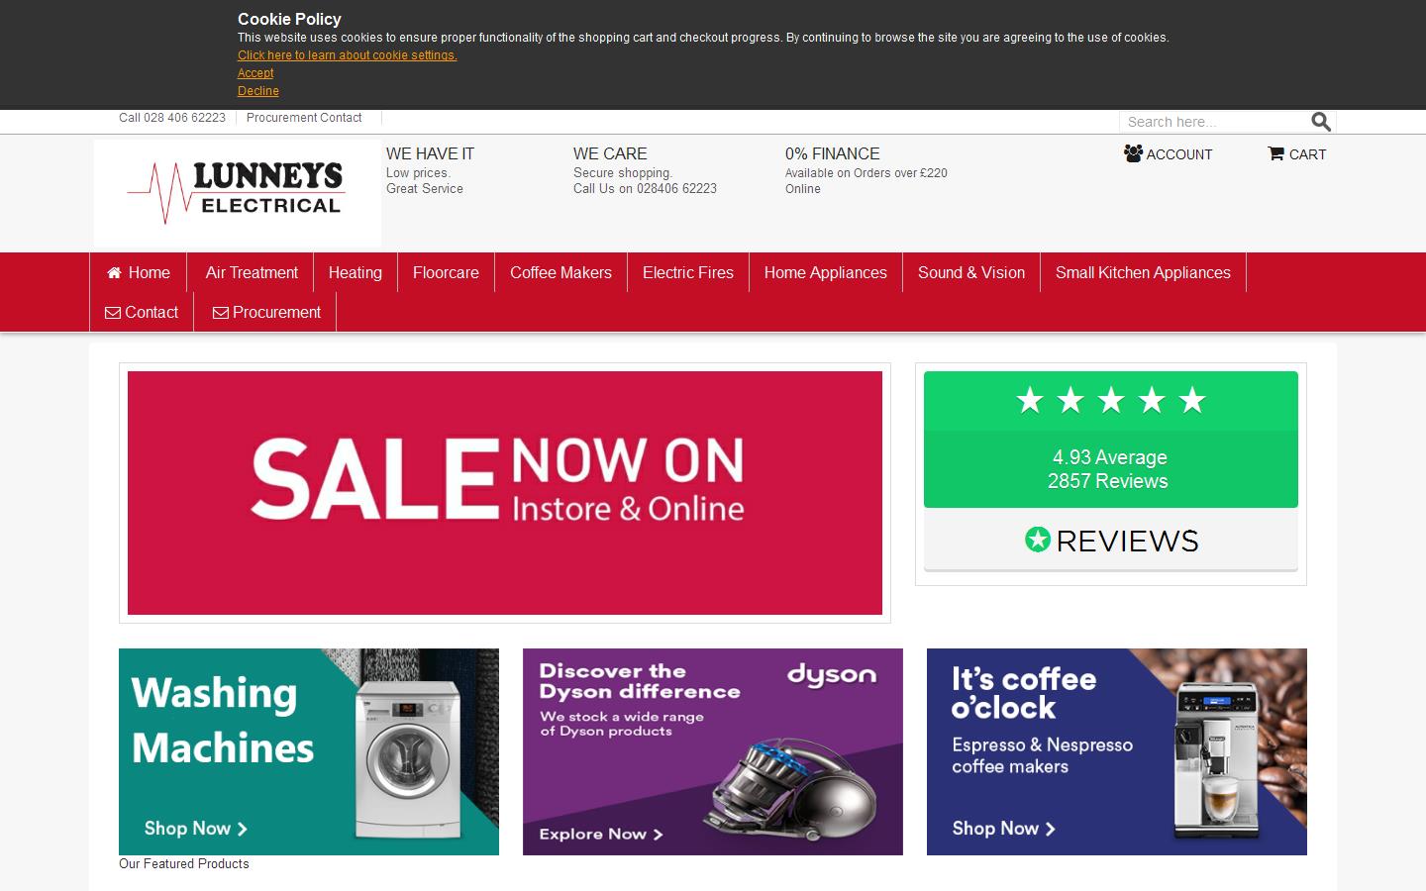
Task: Decline the cookie policy
Action: tap(257, 91)
